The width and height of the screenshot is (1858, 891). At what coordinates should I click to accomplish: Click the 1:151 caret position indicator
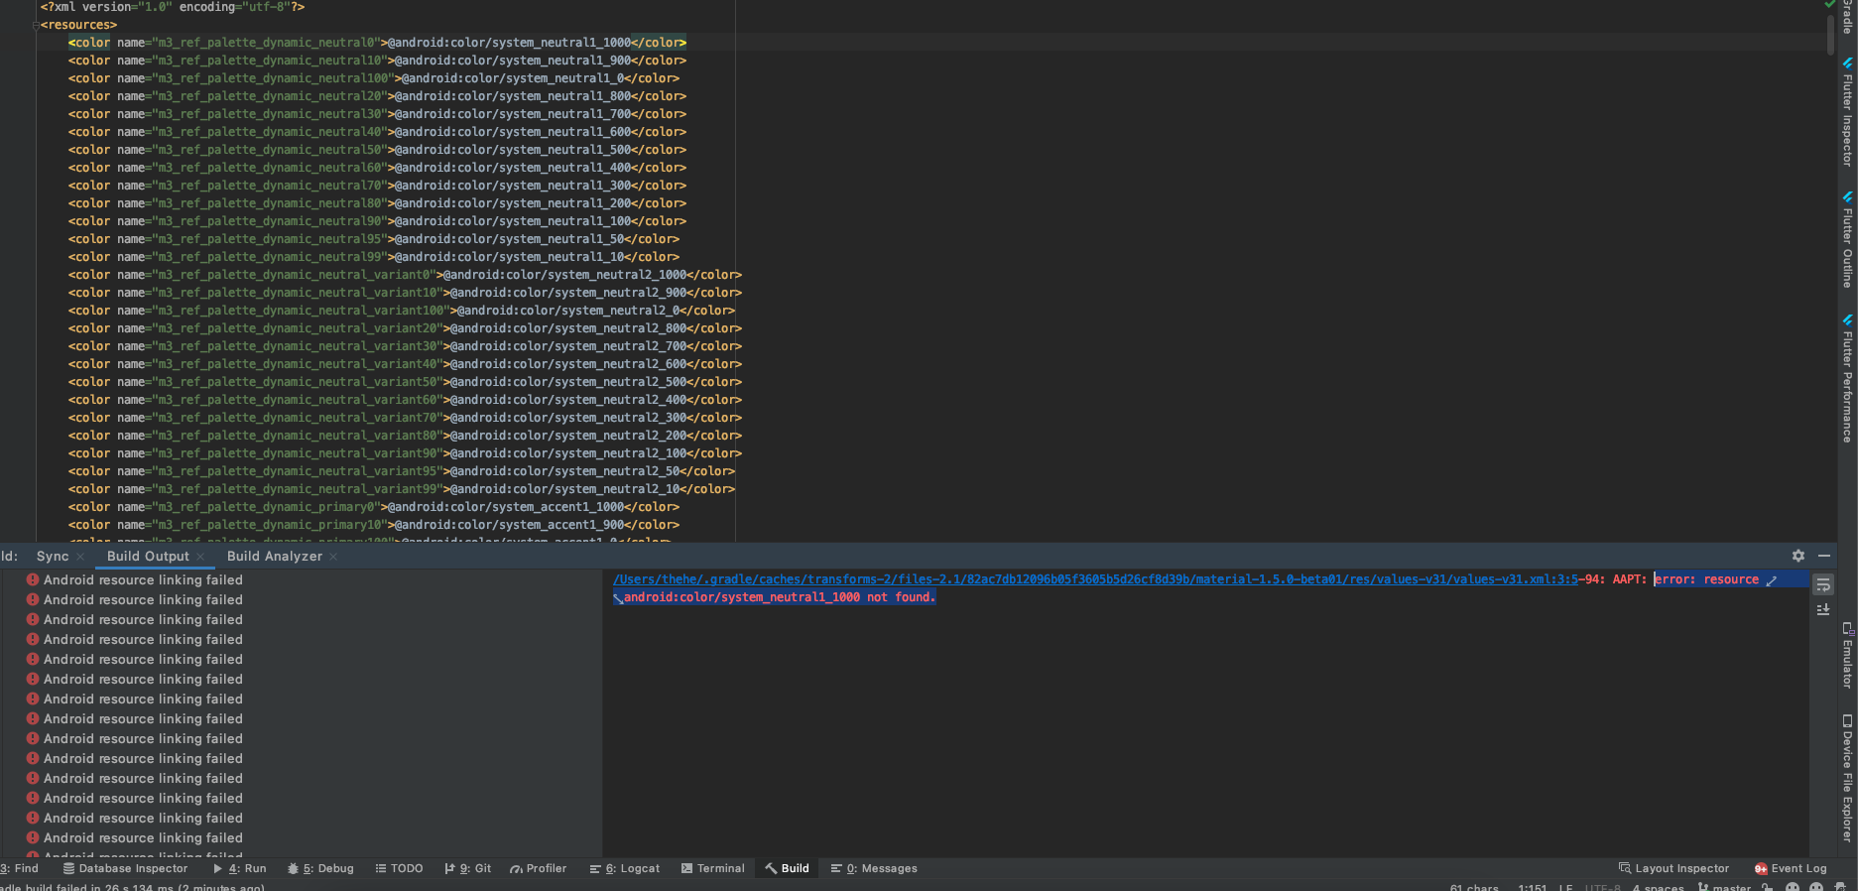1533,887
